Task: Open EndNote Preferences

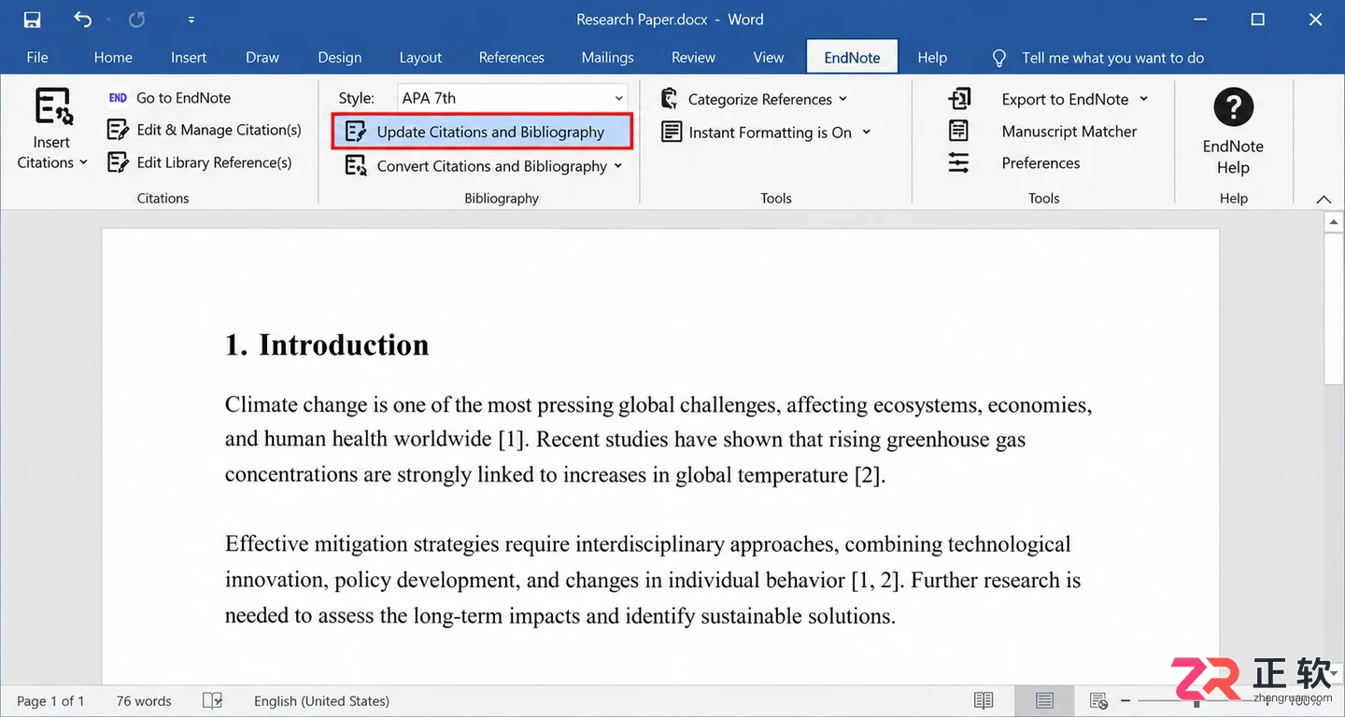Action: [x=1014, y=163]
